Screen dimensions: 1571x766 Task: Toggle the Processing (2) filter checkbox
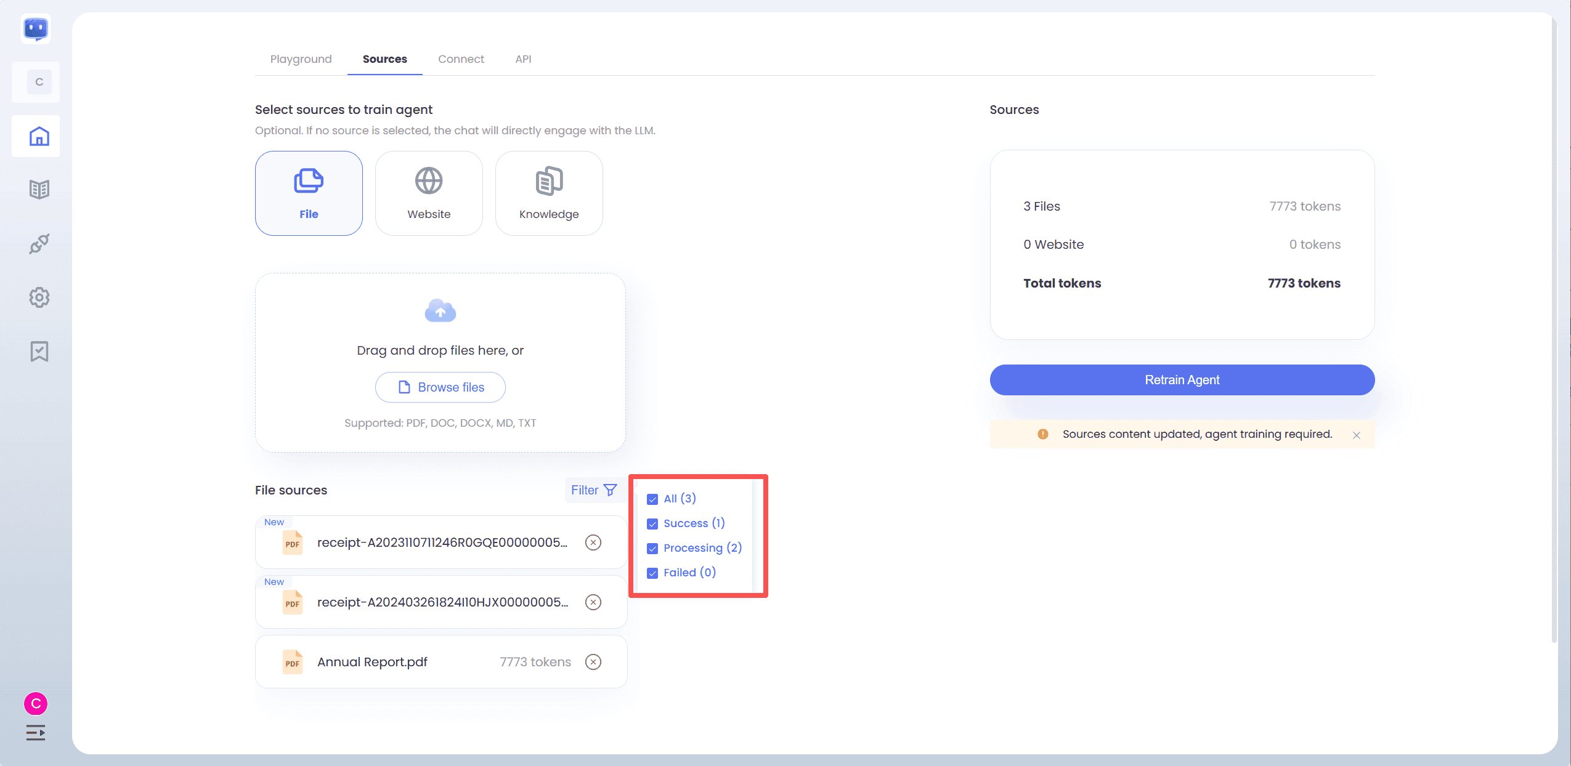tap(652, 549)
